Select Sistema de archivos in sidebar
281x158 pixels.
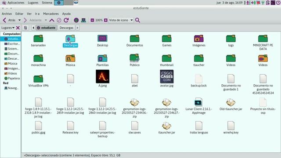11,49
